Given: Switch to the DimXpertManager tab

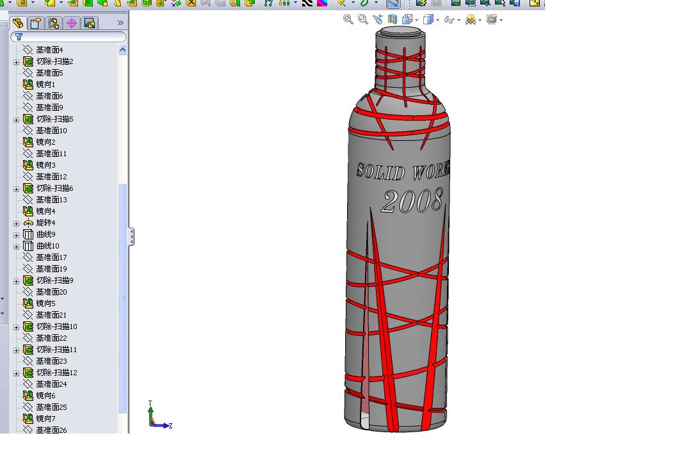Looking at the screenshot, I should [x=72, y=22].
